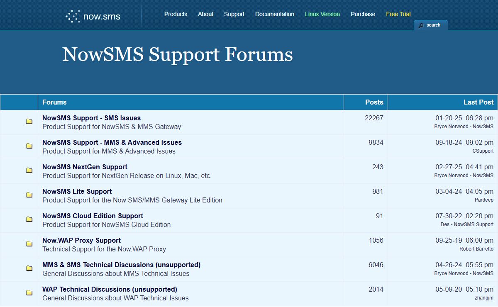Viewport: 498px width, 307px height.
Task: Open NowSMS Cloud Edition Support forum
Action: point(93,216)
